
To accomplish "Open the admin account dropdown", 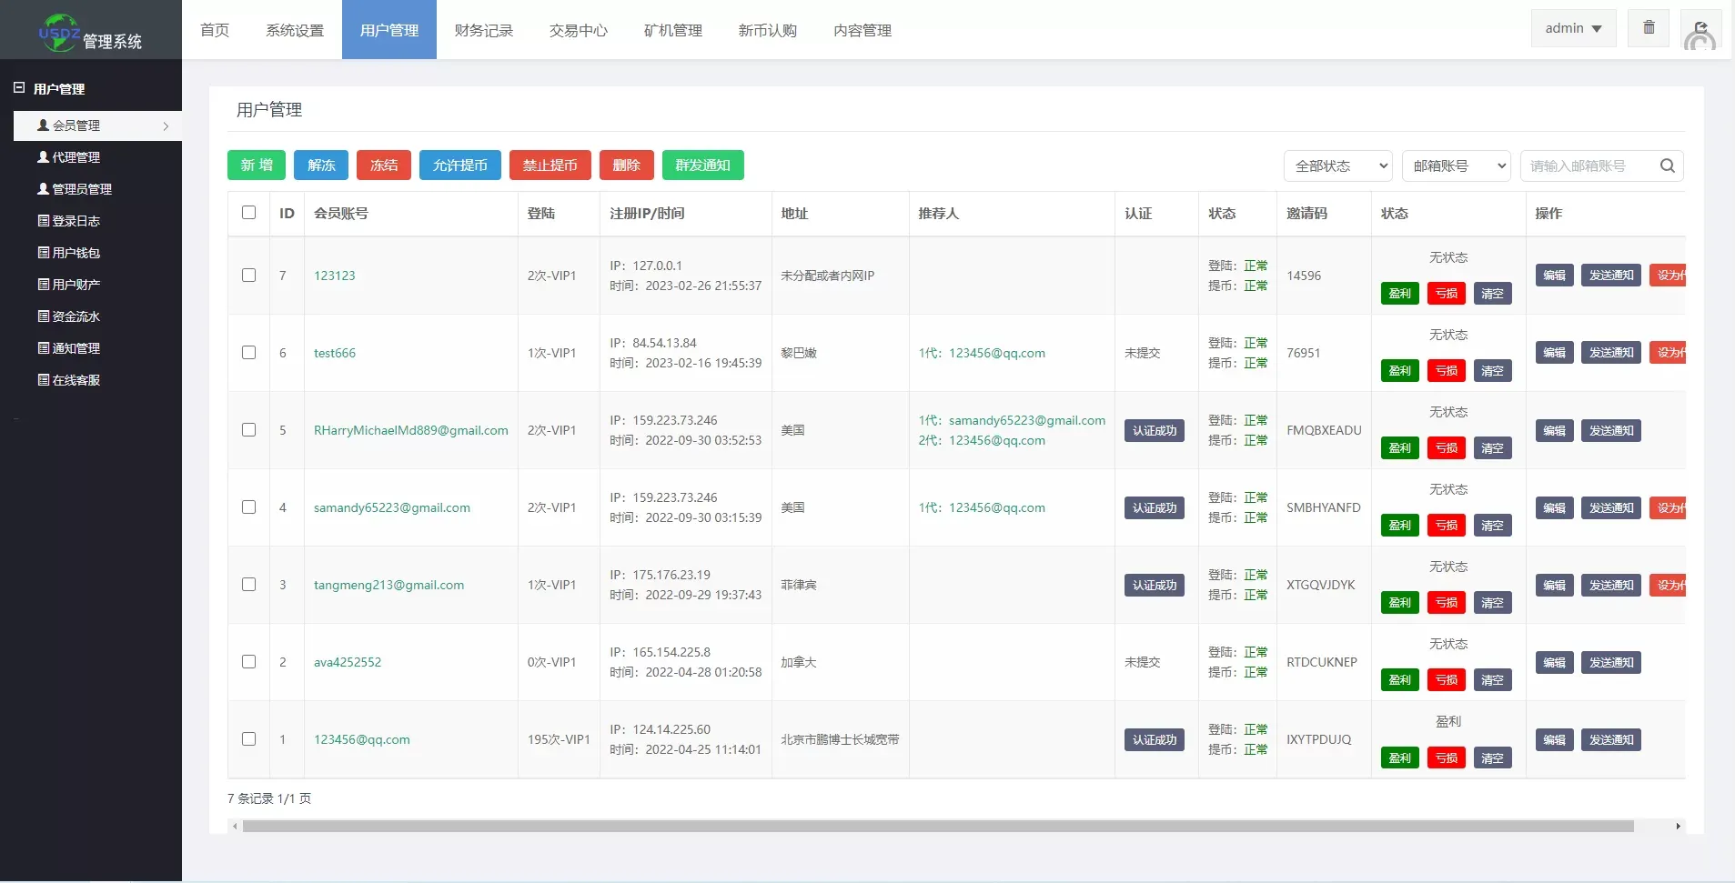I will [x=1573, y=28].
